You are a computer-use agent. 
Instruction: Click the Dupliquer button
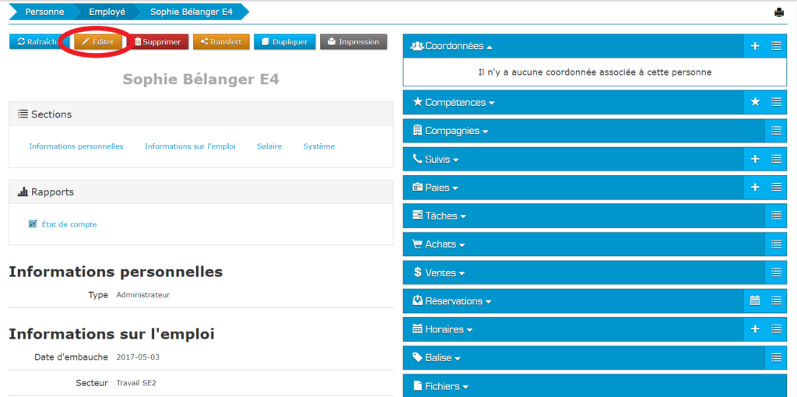[285, 42]
